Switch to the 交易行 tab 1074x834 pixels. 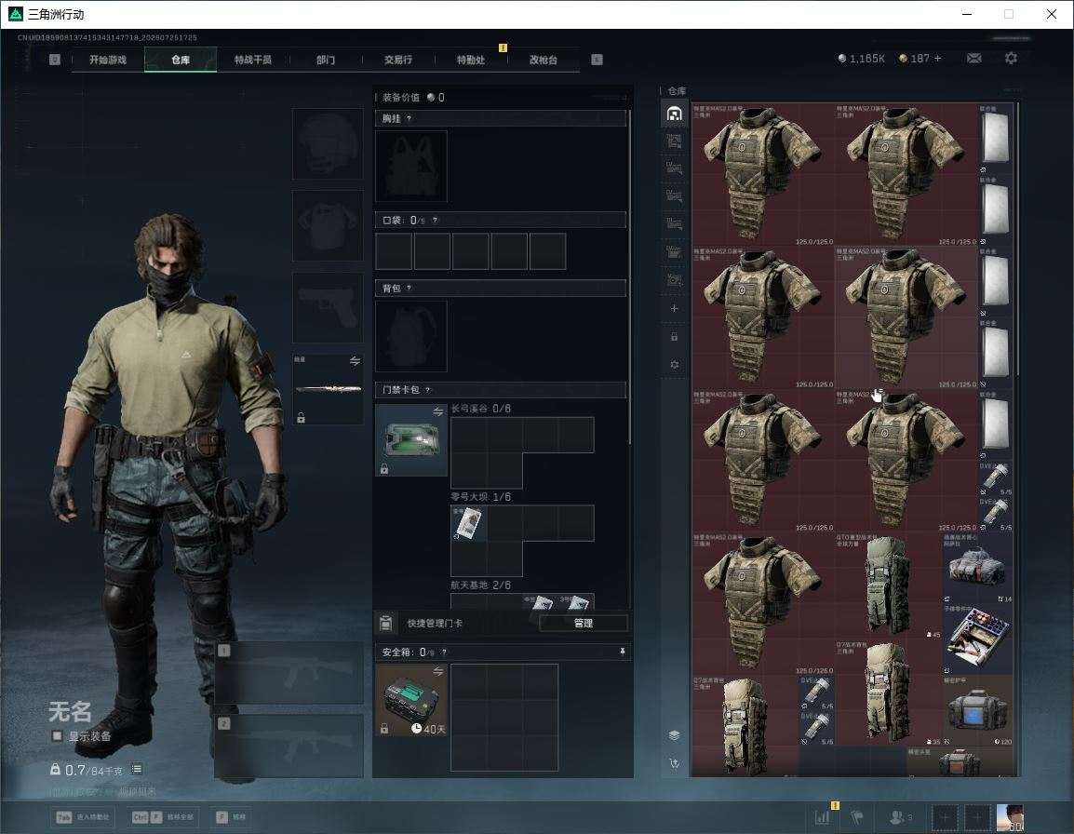(x=398, y=60)
